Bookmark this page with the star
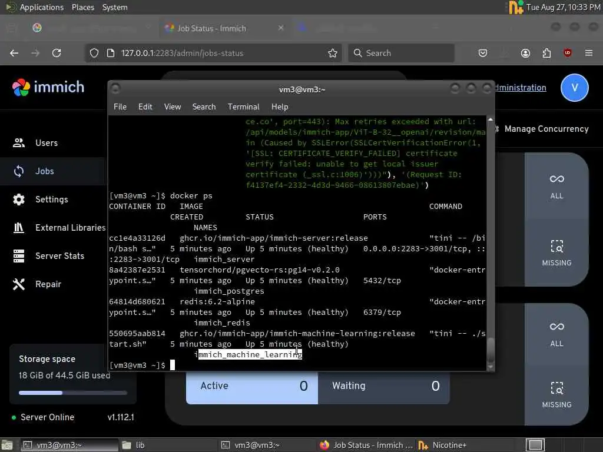The image size is (603, 452). coord(333,53)
